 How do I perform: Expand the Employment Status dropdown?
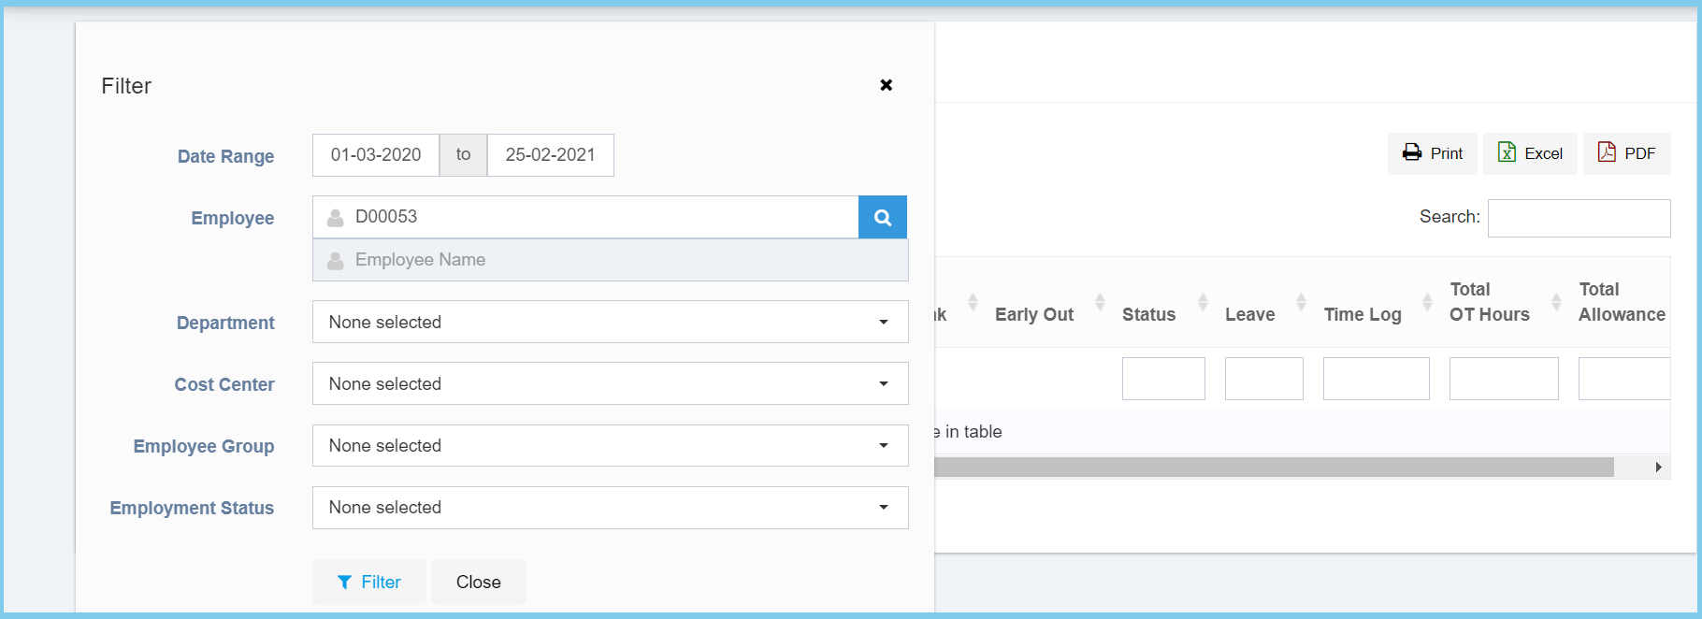click(x=610, y=508)
